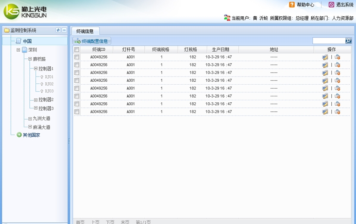This screenshot has height=224, width=356.
Task: Collapse the 廊桥路 tree node
Action: click(x=30, y=59)
